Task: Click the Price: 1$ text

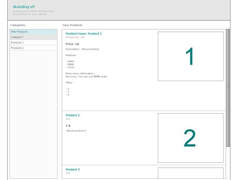Action: click(72, 44)
